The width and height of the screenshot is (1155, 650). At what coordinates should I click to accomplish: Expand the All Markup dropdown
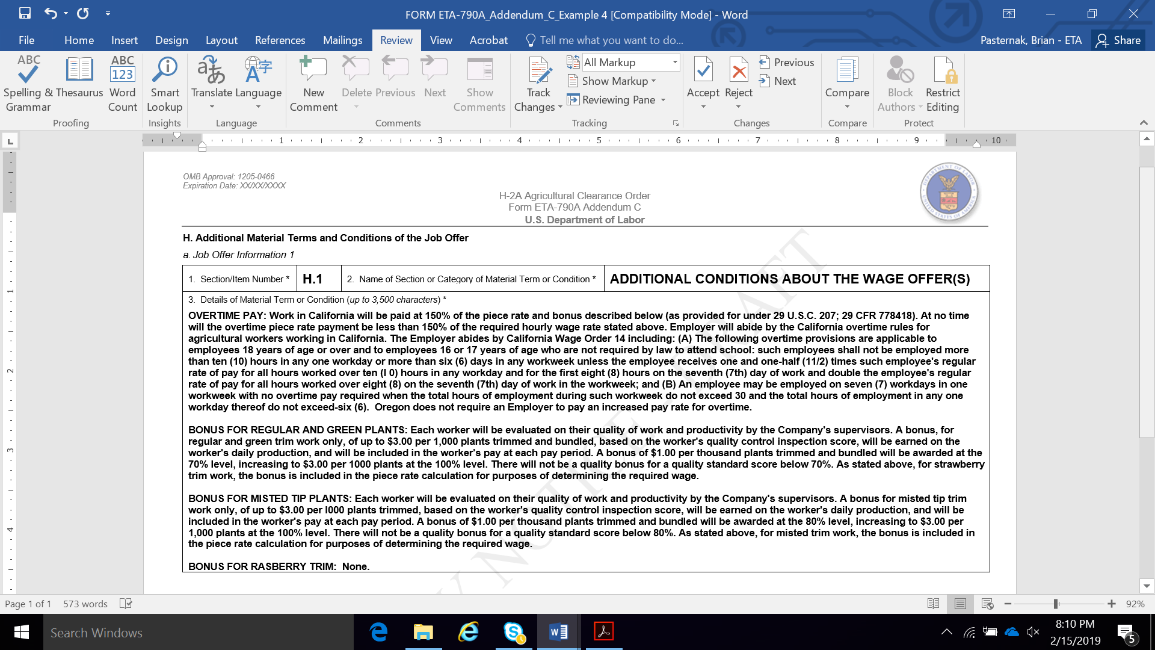(x=675, y=62)
